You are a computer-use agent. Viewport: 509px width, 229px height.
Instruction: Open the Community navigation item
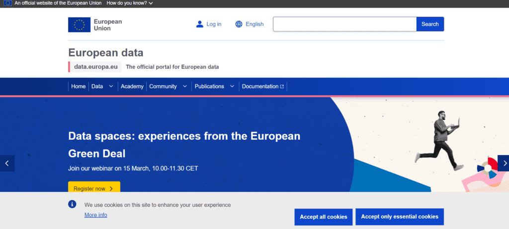tap(163, 86)
